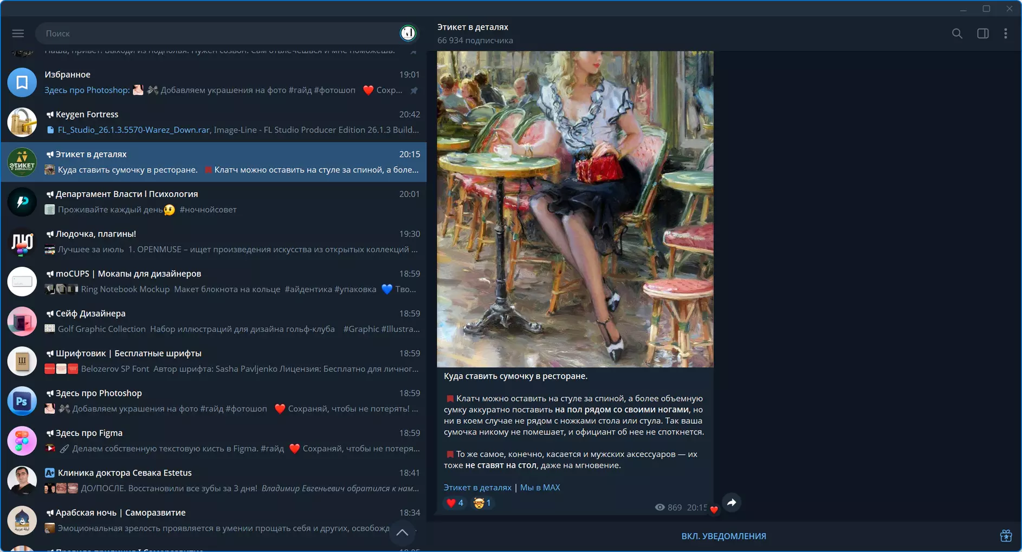1022x552 pixels.
Task: Open the 'Мы в MAX' link
Action: [540, 488]
